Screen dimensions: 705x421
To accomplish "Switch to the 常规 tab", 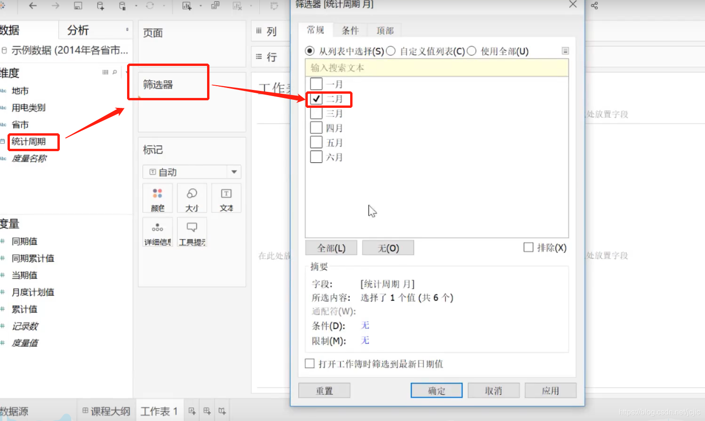I will click(315, 30).
